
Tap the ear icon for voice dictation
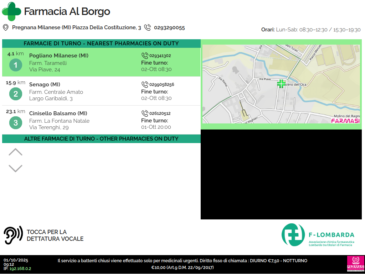coord(13,235)
